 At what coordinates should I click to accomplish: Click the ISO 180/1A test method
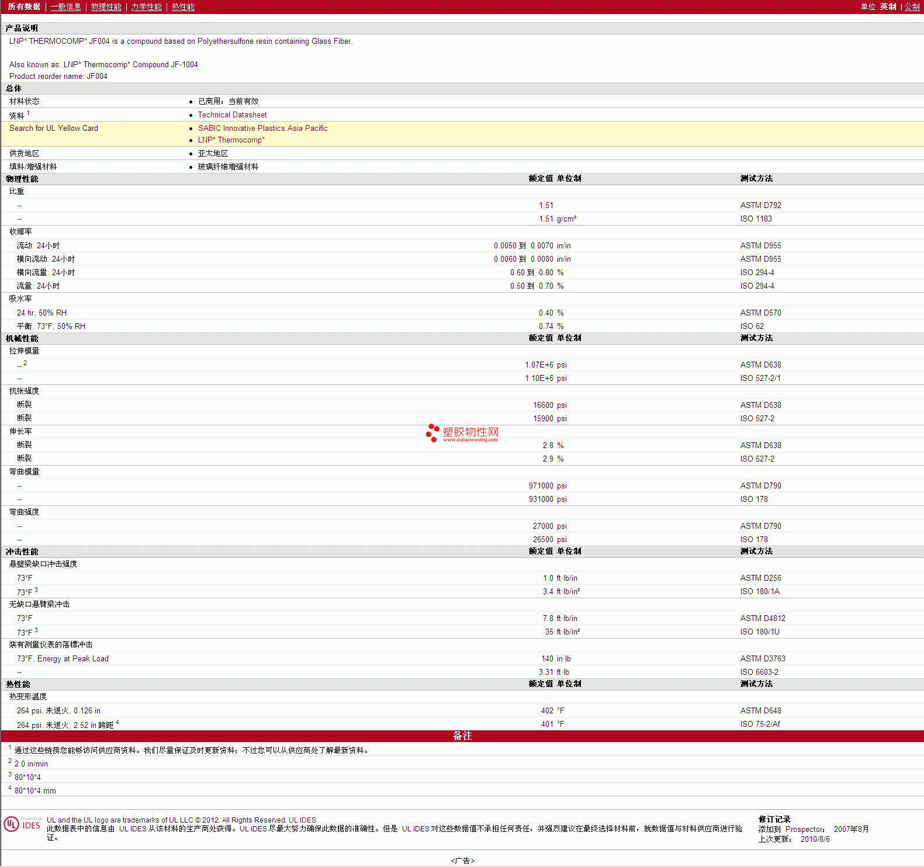(760, 592)
